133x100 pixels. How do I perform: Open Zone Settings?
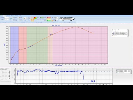pos(29,19)
